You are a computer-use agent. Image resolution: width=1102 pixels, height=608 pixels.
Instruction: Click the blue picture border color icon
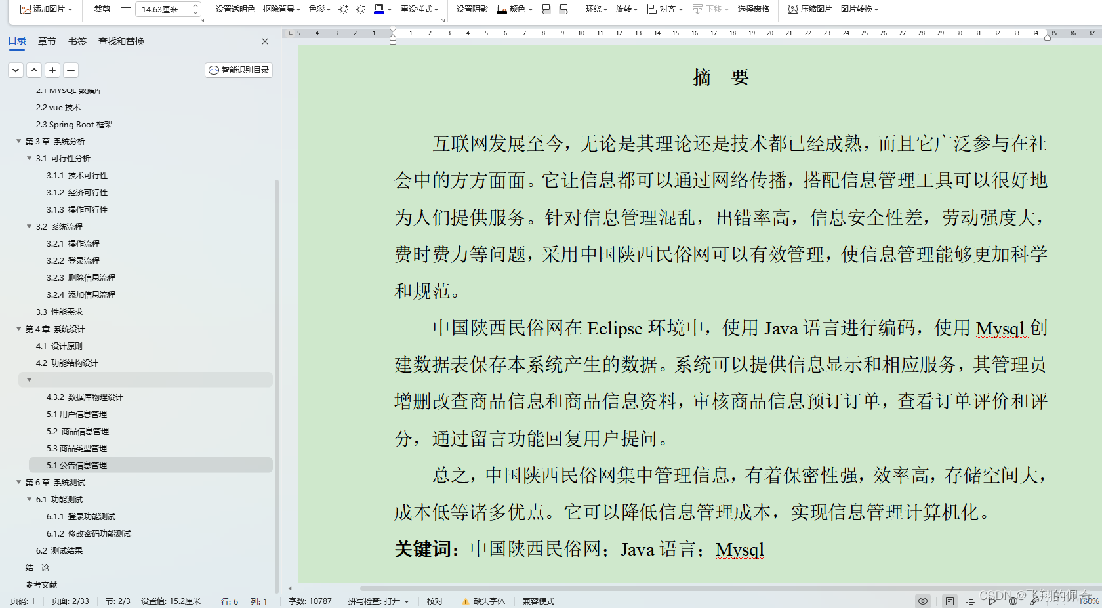coord(379,9)
